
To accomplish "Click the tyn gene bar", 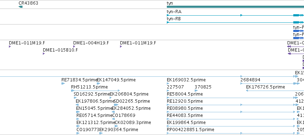I will [235, 7].
